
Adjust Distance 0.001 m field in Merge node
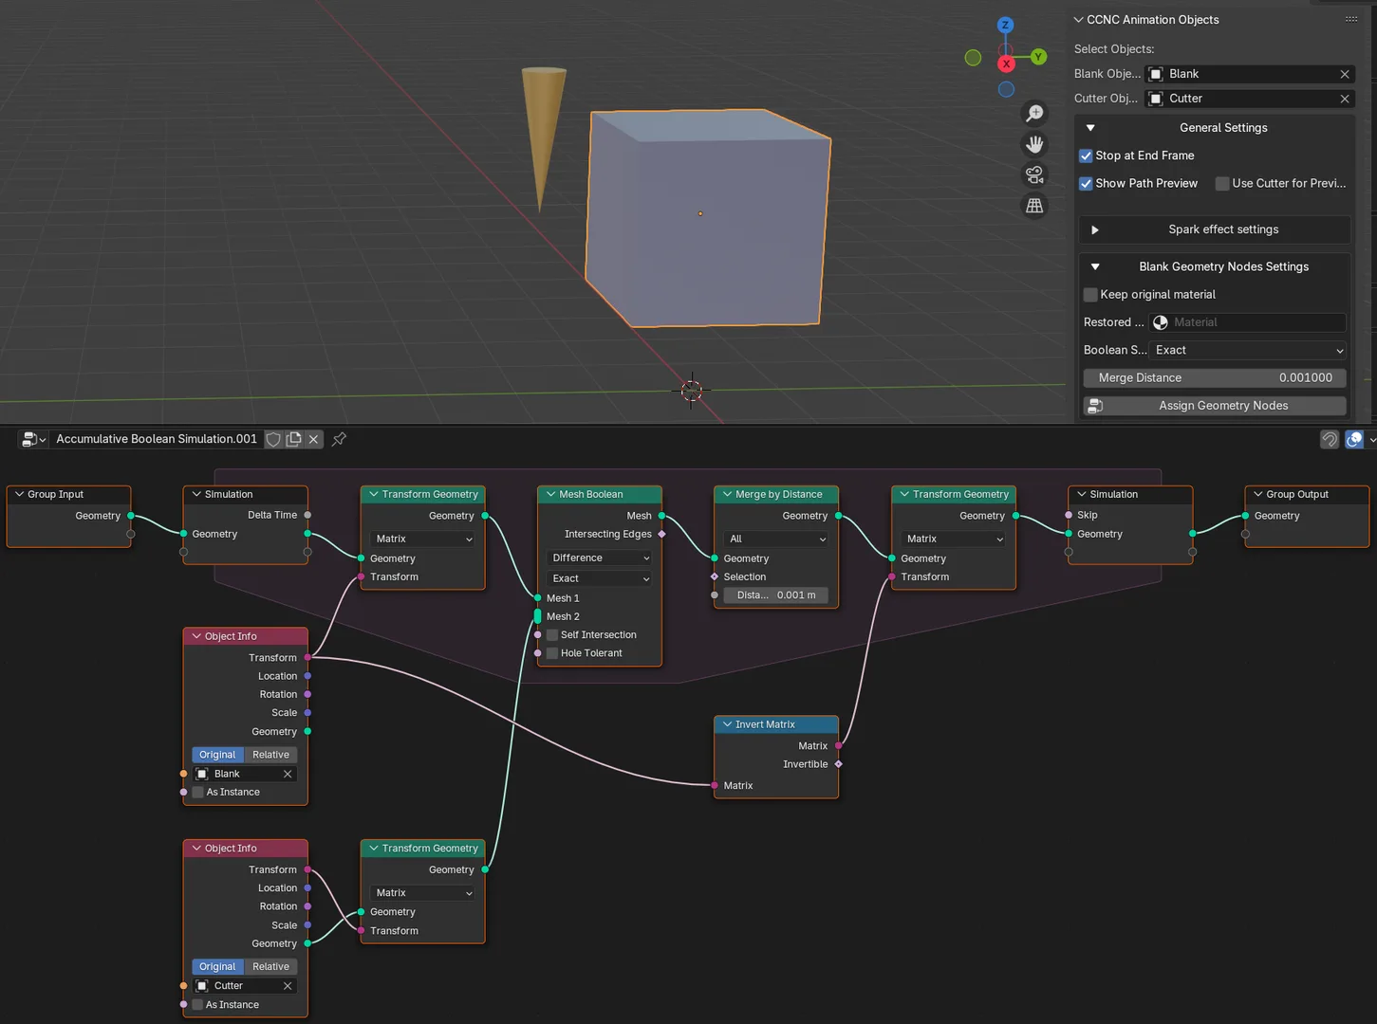(x=776, y=595)
